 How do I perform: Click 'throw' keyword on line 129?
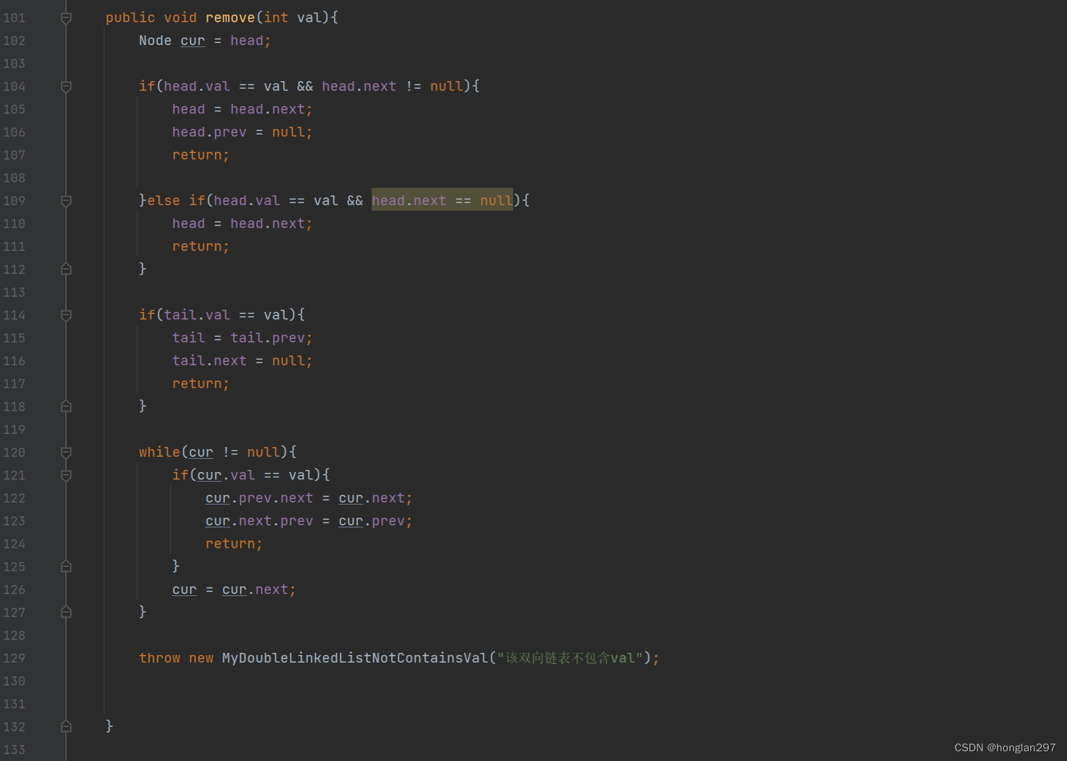[159, 658]
